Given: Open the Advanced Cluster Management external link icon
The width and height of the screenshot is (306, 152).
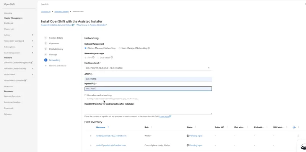Looking at the screenshot, I should [x=32, y=63].
